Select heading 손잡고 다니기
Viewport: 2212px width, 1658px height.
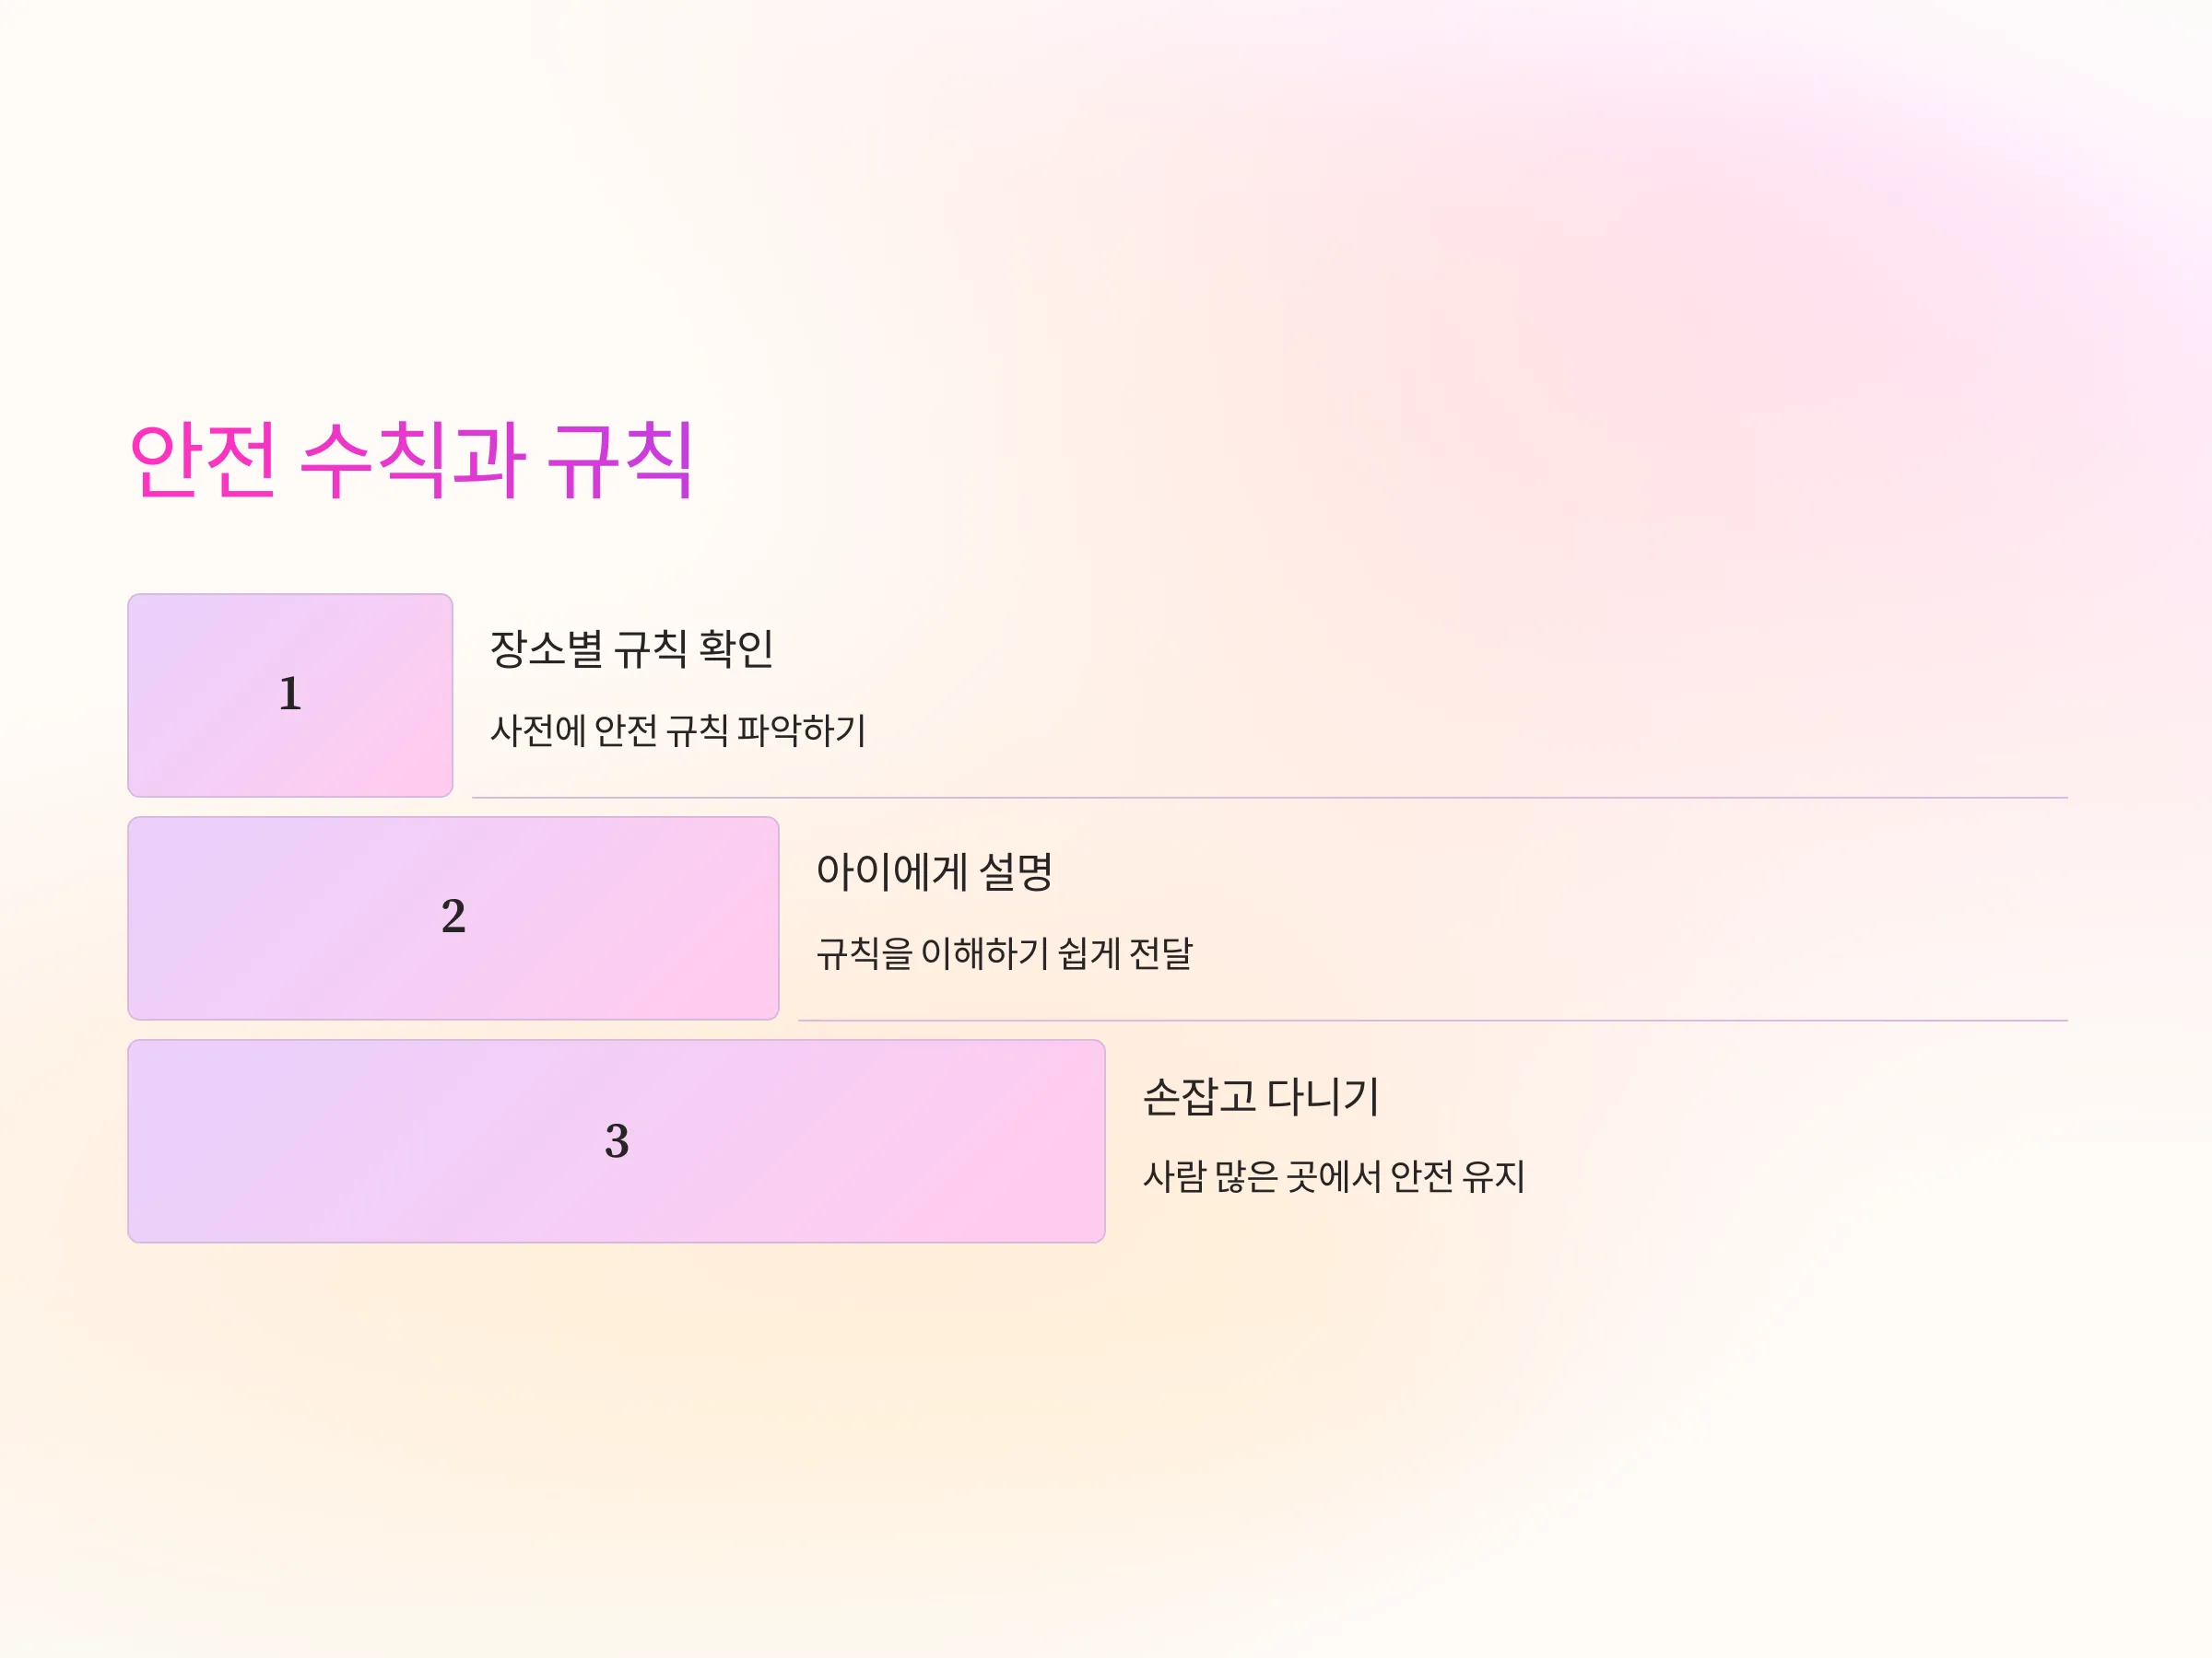[x=1261, y=1096]
